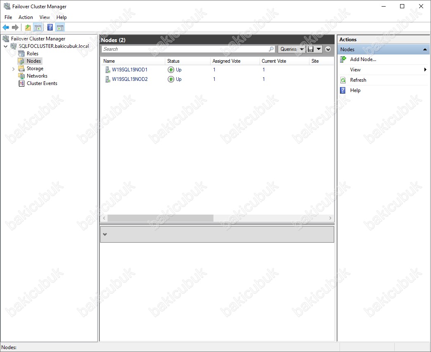Click the Add Node plus icon
The height and width of the screenshot is (352, 431).
tap(343, 59)
